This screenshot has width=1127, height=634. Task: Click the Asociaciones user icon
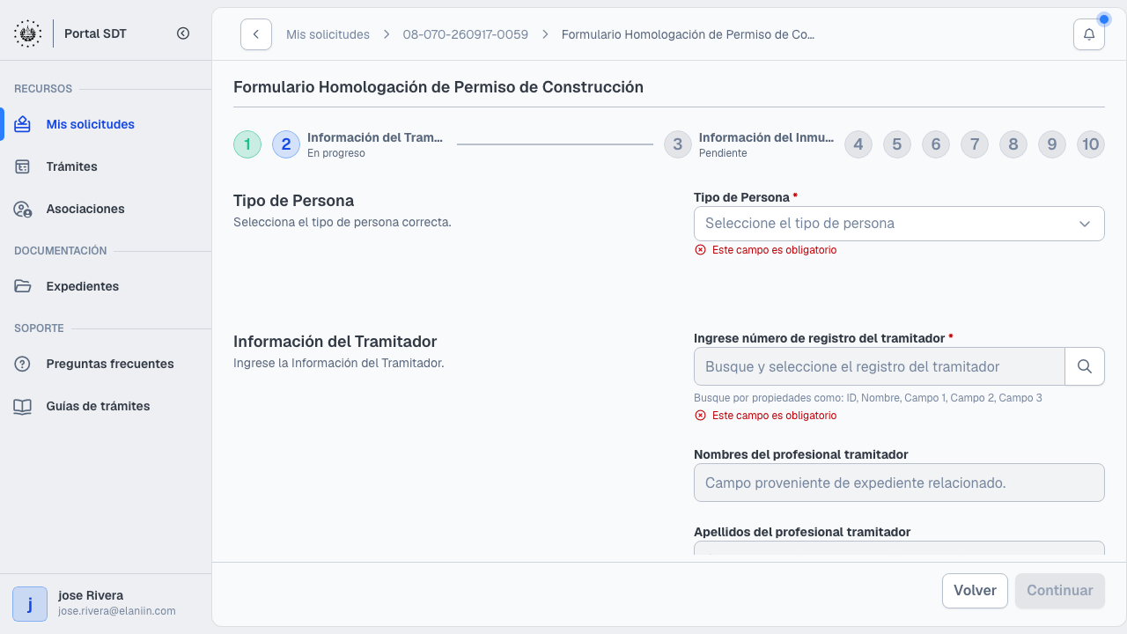[x=23, y=209]
